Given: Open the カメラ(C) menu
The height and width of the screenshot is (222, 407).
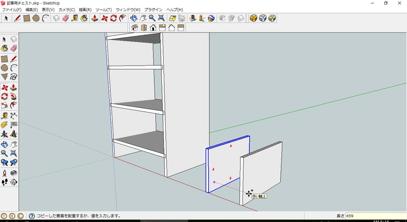Looking at the screenshot, I should point(67,10).
